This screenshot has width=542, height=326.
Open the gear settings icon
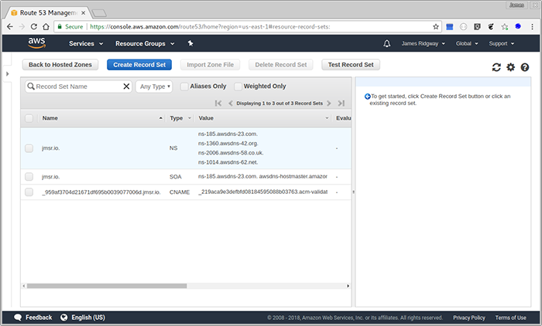[x=510, y=67]
